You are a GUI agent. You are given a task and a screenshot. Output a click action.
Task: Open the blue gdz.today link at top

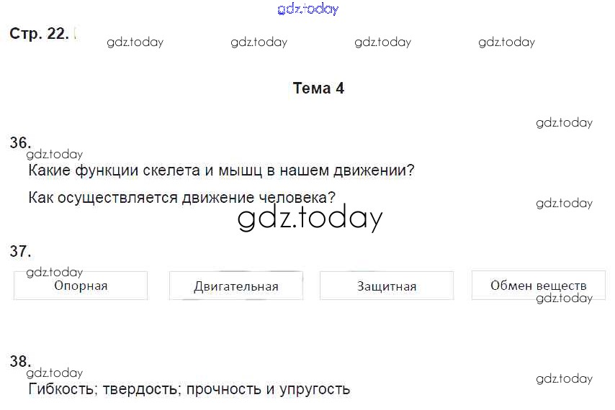pyautogui.click(x=307, y=9)
